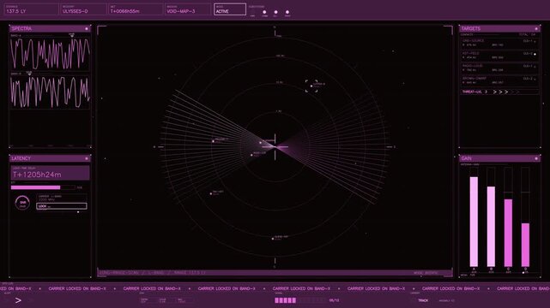This screenshot has width=550, height=308.
Task: Select the RADIO-LOUD target row
Action: [x=499, y=68]
